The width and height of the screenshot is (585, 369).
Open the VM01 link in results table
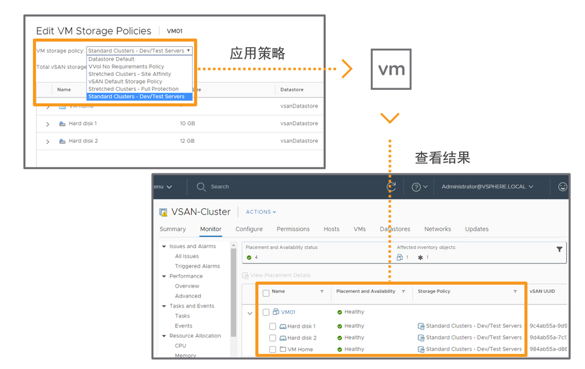[x=288, y=312]
